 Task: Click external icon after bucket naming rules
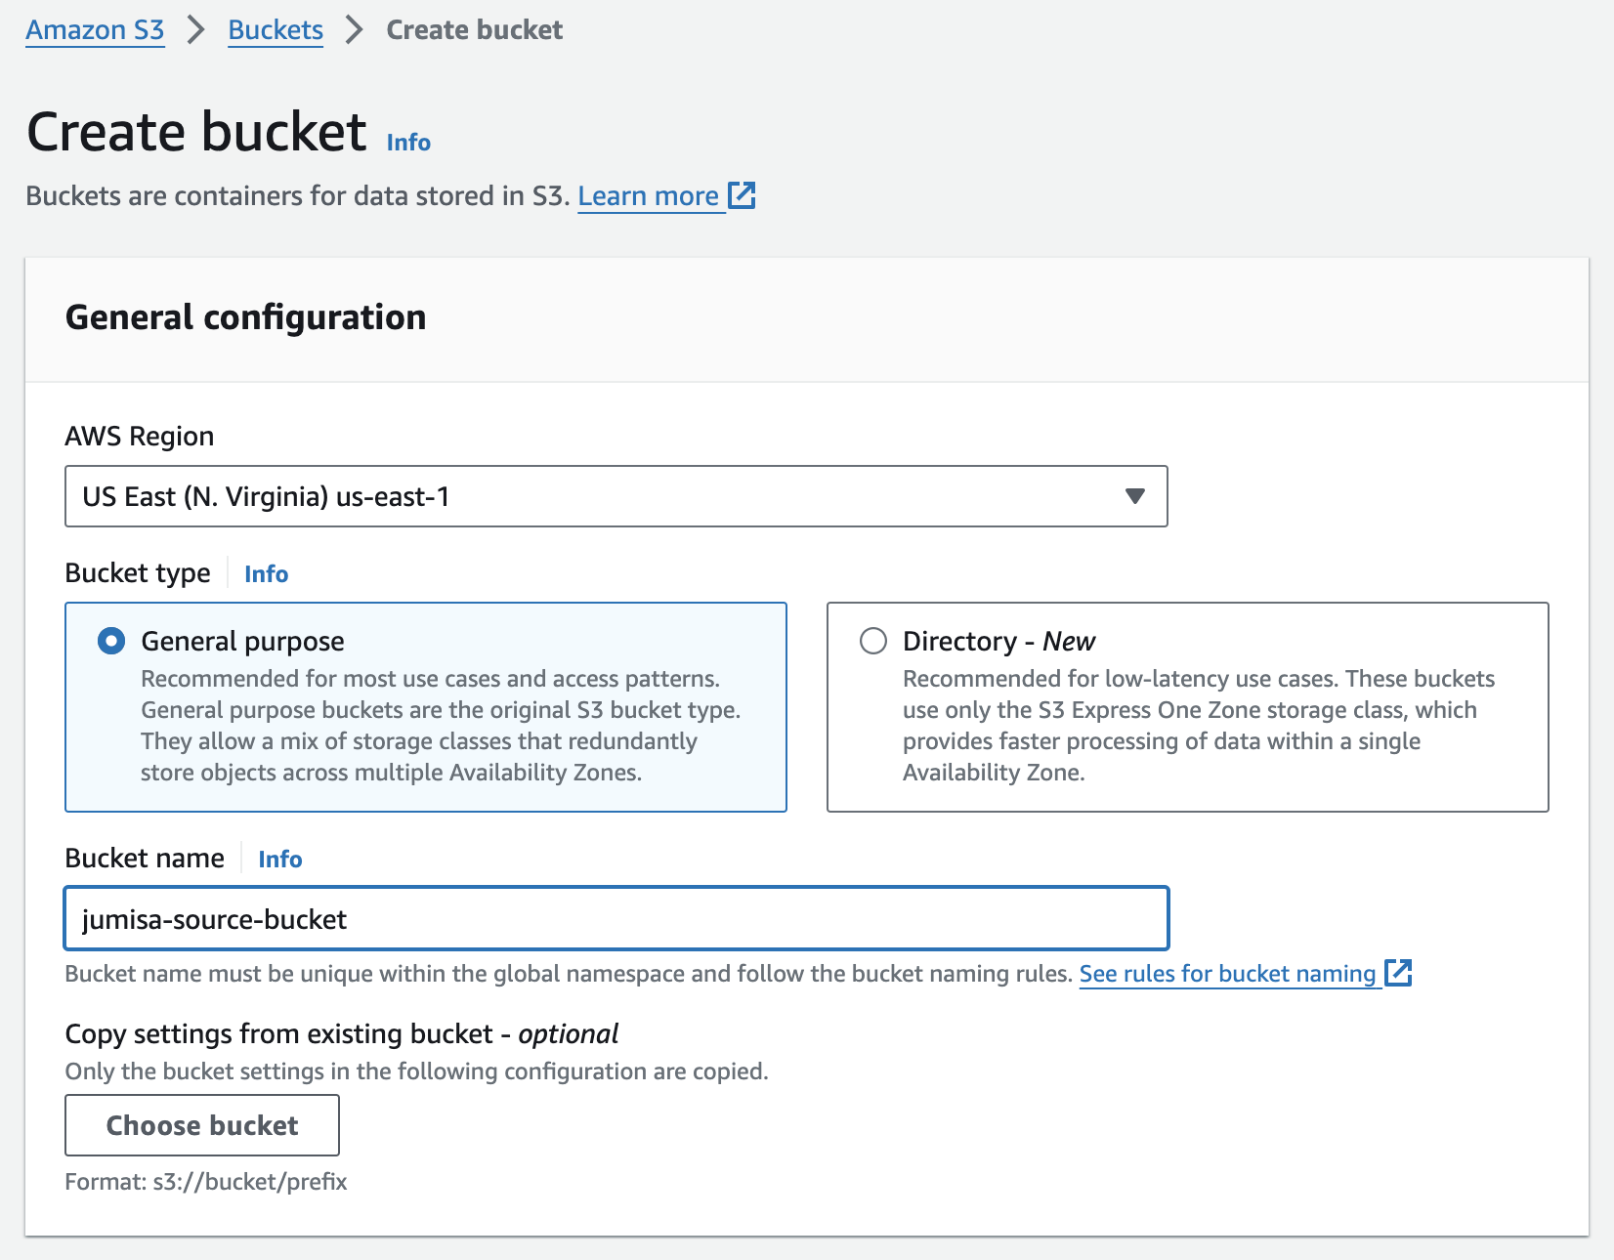pos(1399,973)
